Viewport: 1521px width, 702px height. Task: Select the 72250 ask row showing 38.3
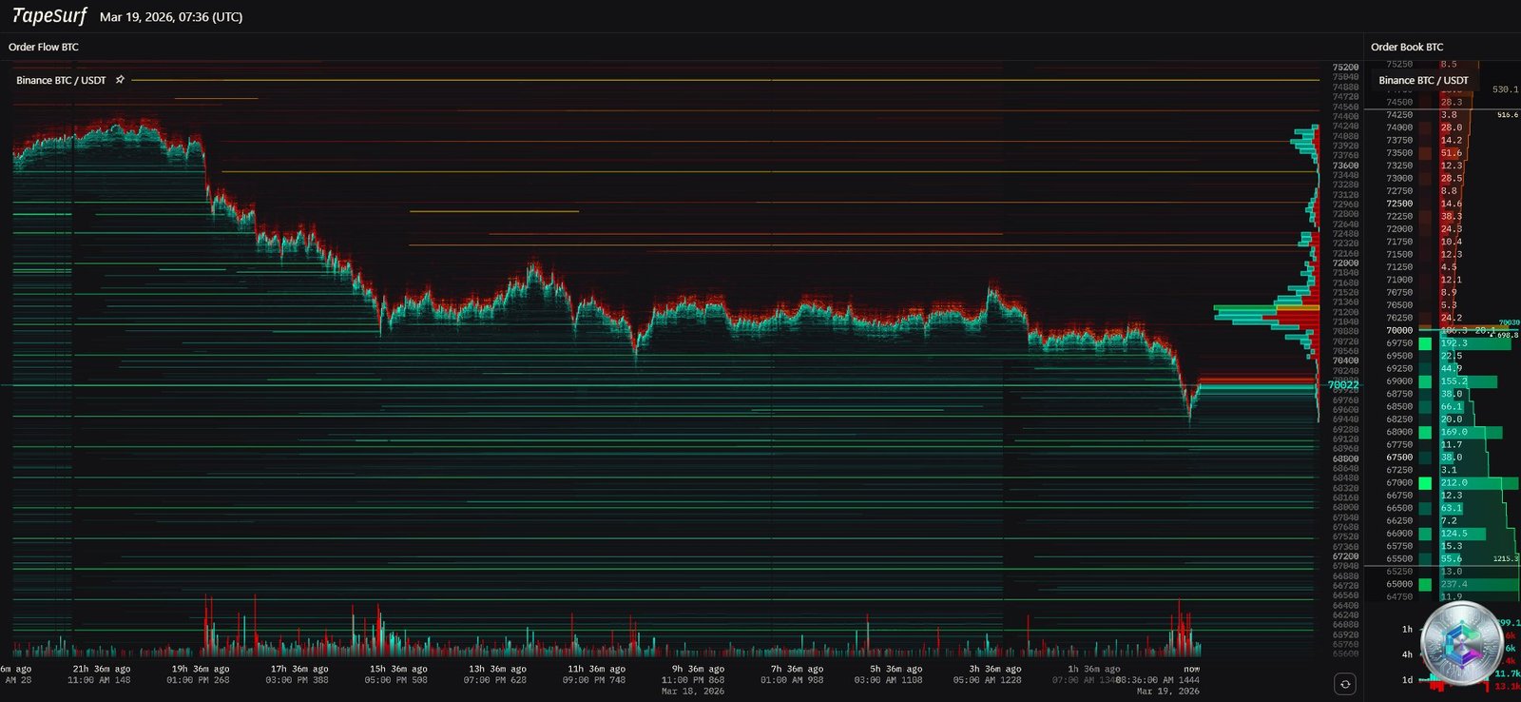point(1441,216)
